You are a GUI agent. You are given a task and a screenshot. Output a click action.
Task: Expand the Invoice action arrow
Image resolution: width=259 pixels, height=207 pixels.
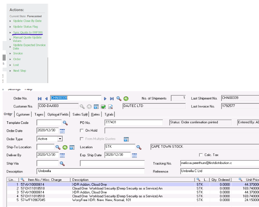click(x=10, y=54)
